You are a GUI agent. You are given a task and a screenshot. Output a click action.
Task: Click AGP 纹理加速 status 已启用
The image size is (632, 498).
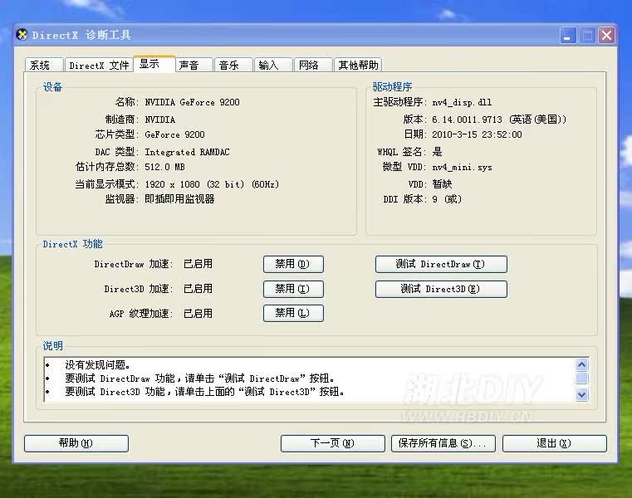coord(198,314)
